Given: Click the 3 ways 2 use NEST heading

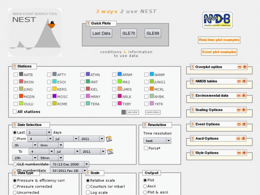Looking at the screenshot, I should [x=126, y=11].
